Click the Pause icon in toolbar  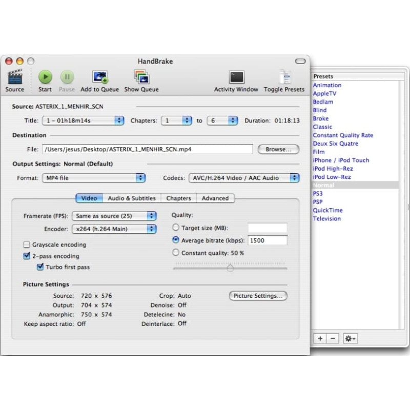point(67,77)
